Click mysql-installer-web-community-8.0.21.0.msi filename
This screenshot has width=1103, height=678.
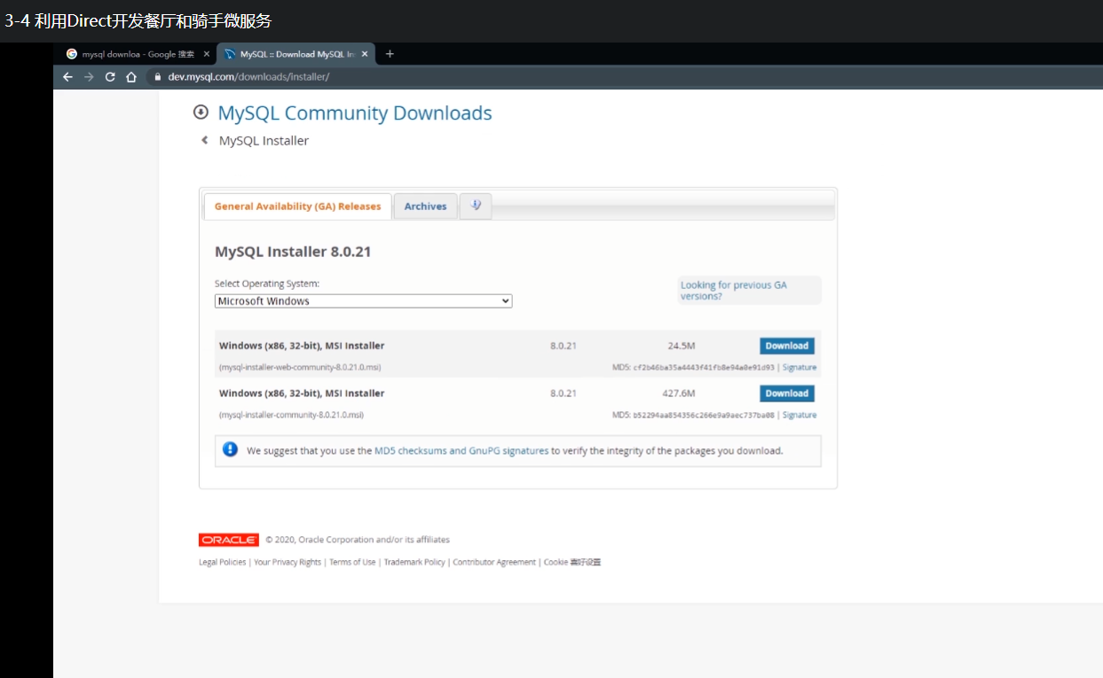(x=300, y=367)
